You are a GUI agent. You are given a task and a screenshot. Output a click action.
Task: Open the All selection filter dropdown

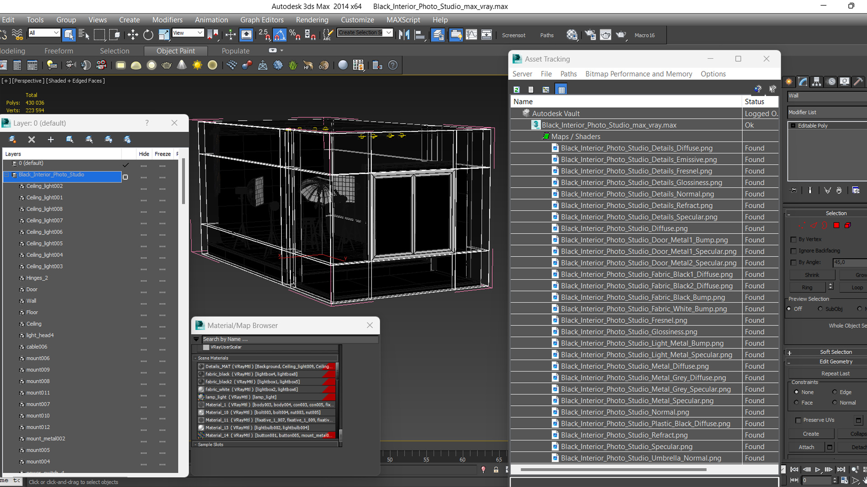pos(44,32)
